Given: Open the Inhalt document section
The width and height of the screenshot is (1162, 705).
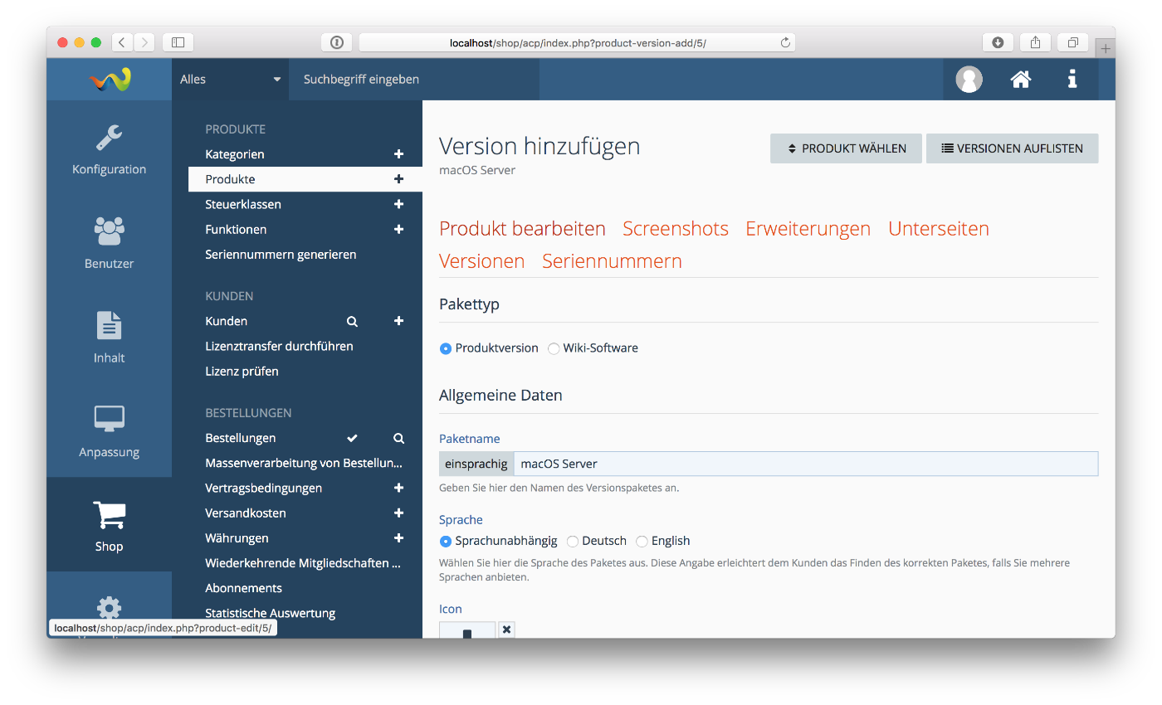Looking at the screenshot, I should [109, 338].
